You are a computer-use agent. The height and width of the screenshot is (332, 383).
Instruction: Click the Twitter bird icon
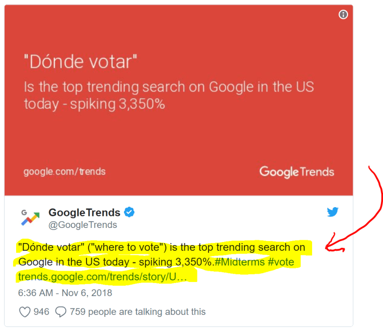[332, 212]
